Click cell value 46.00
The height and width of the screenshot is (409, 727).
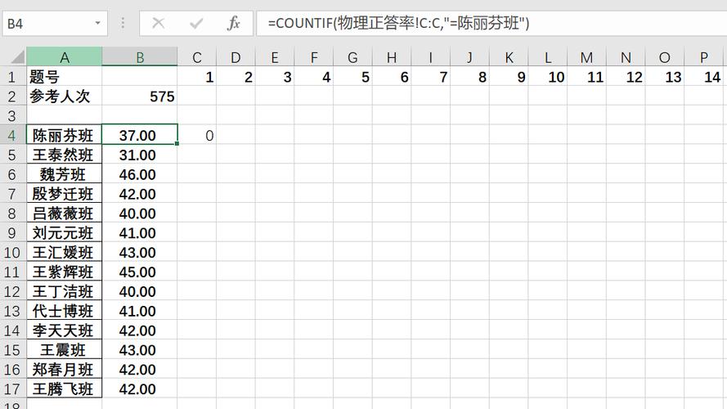click(140, 174)
